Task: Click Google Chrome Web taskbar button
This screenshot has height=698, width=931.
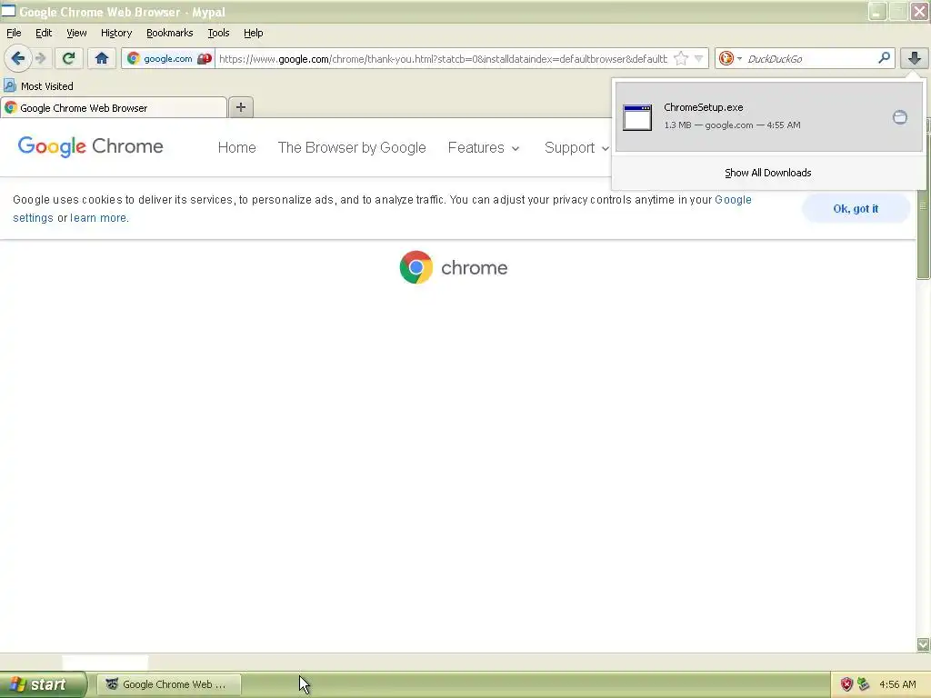Action: (x=169, y=684)
